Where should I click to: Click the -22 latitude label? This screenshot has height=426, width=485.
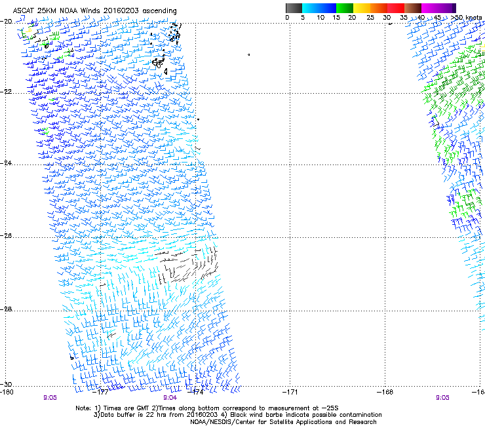coord(6,92)
